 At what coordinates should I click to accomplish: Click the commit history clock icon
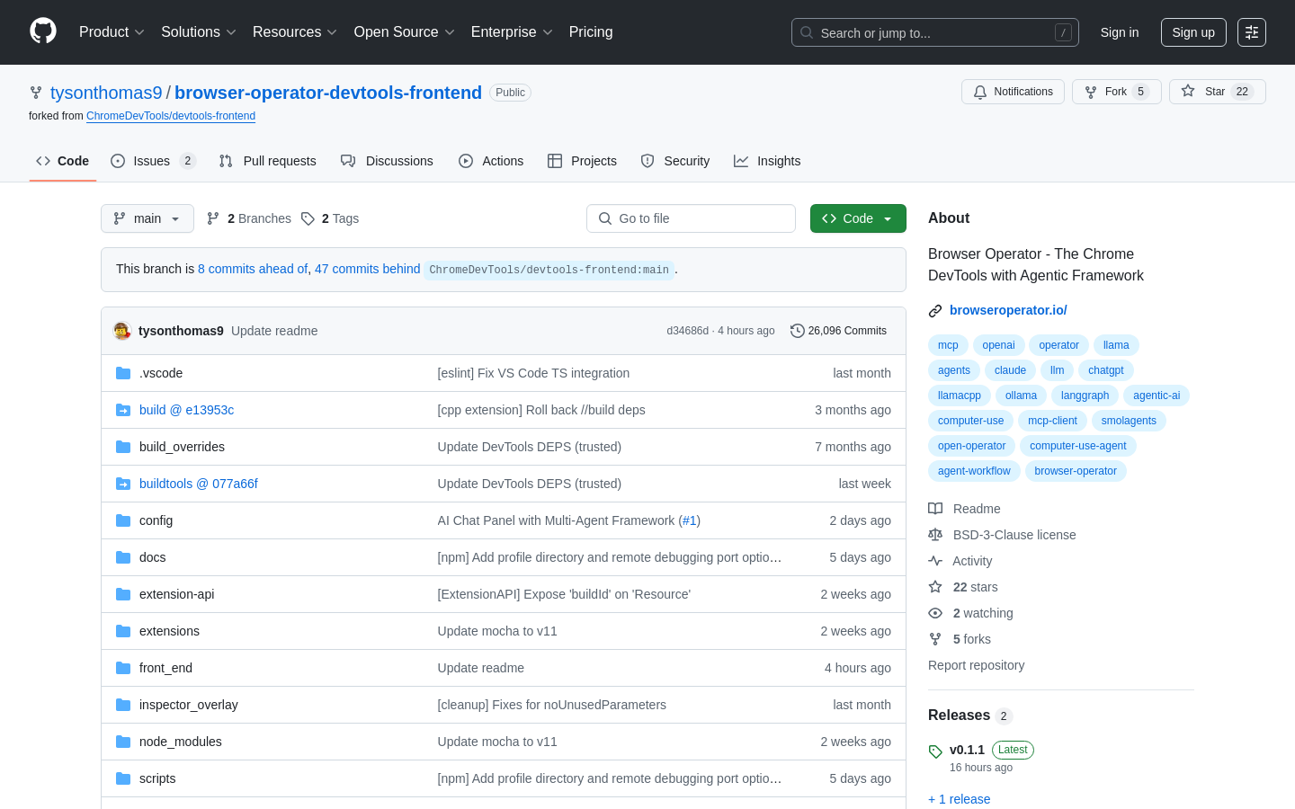[798, 331]
